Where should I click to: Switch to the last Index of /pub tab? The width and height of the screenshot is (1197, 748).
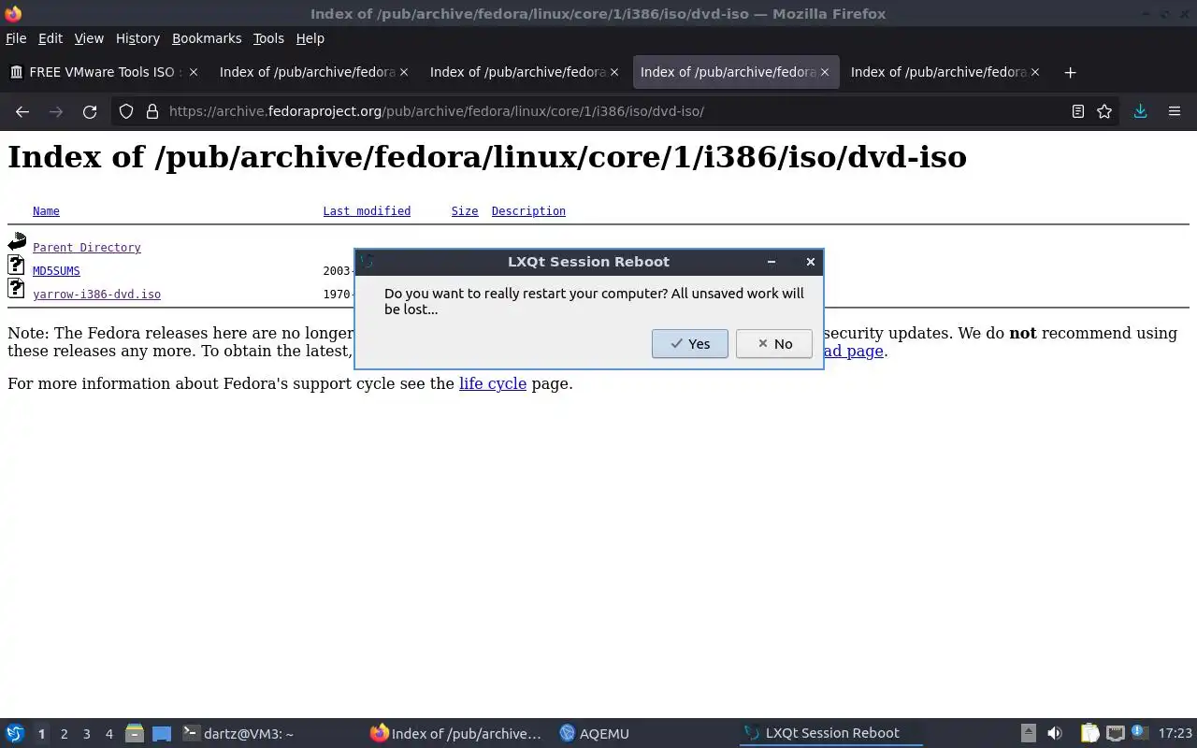click(x=945, y=72)
